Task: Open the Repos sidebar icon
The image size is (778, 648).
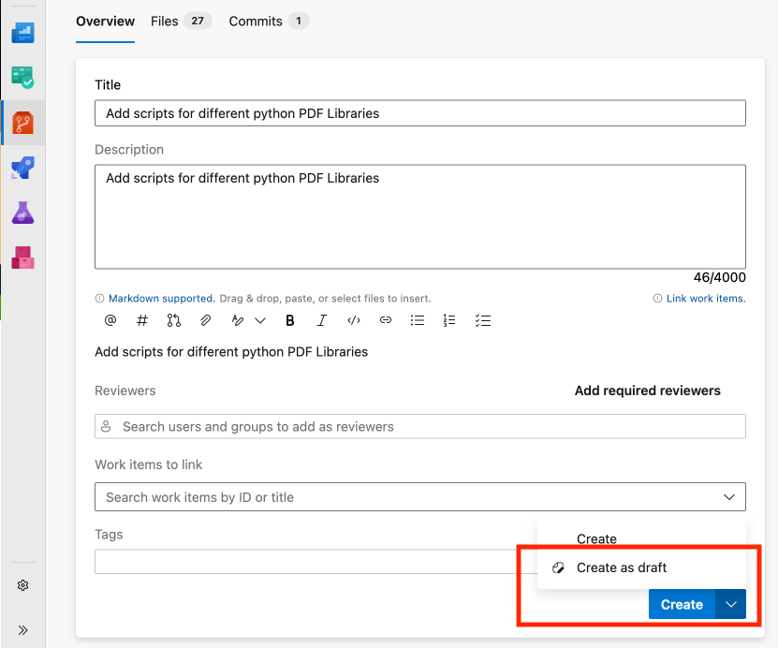Action: [x=22, y=123]
